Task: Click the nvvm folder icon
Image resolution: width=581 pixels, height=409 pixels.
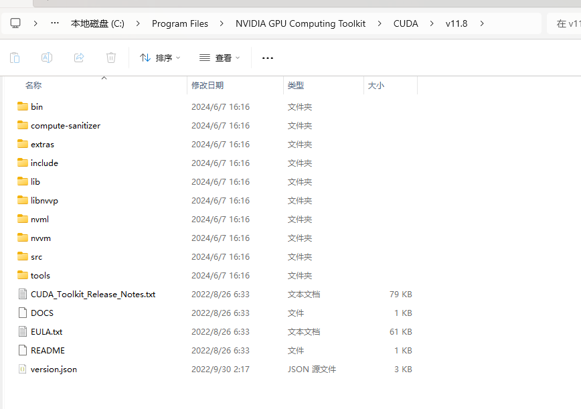Action: pos(23,238)
